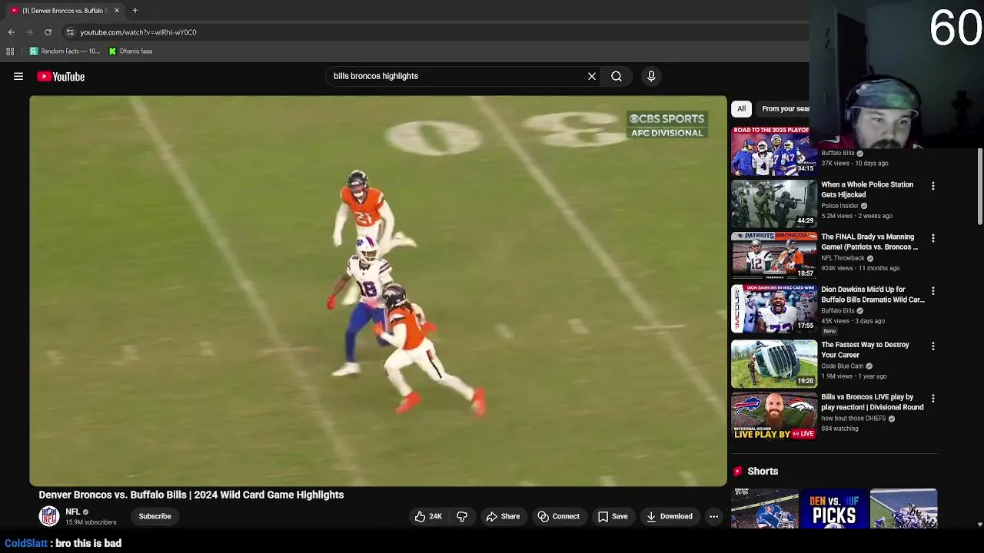Image resolution: width=984 pixels, height=553 pixels.
Task: Open the apps grid in bookmarks bar
Action: (x=10, y=51)
